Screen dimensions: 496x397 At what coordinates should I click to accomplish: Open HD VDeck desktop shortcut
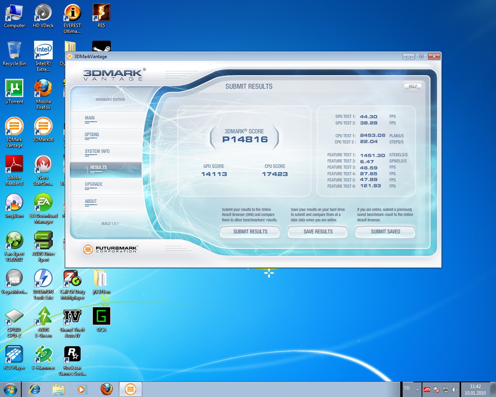point(43,16)
